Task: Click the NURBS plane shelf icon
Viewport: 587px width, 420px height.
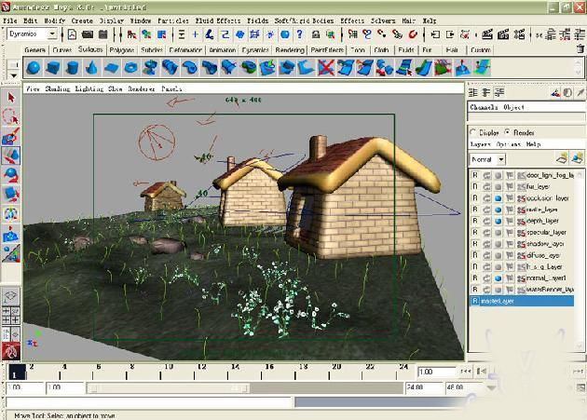Action: (111, 68)
